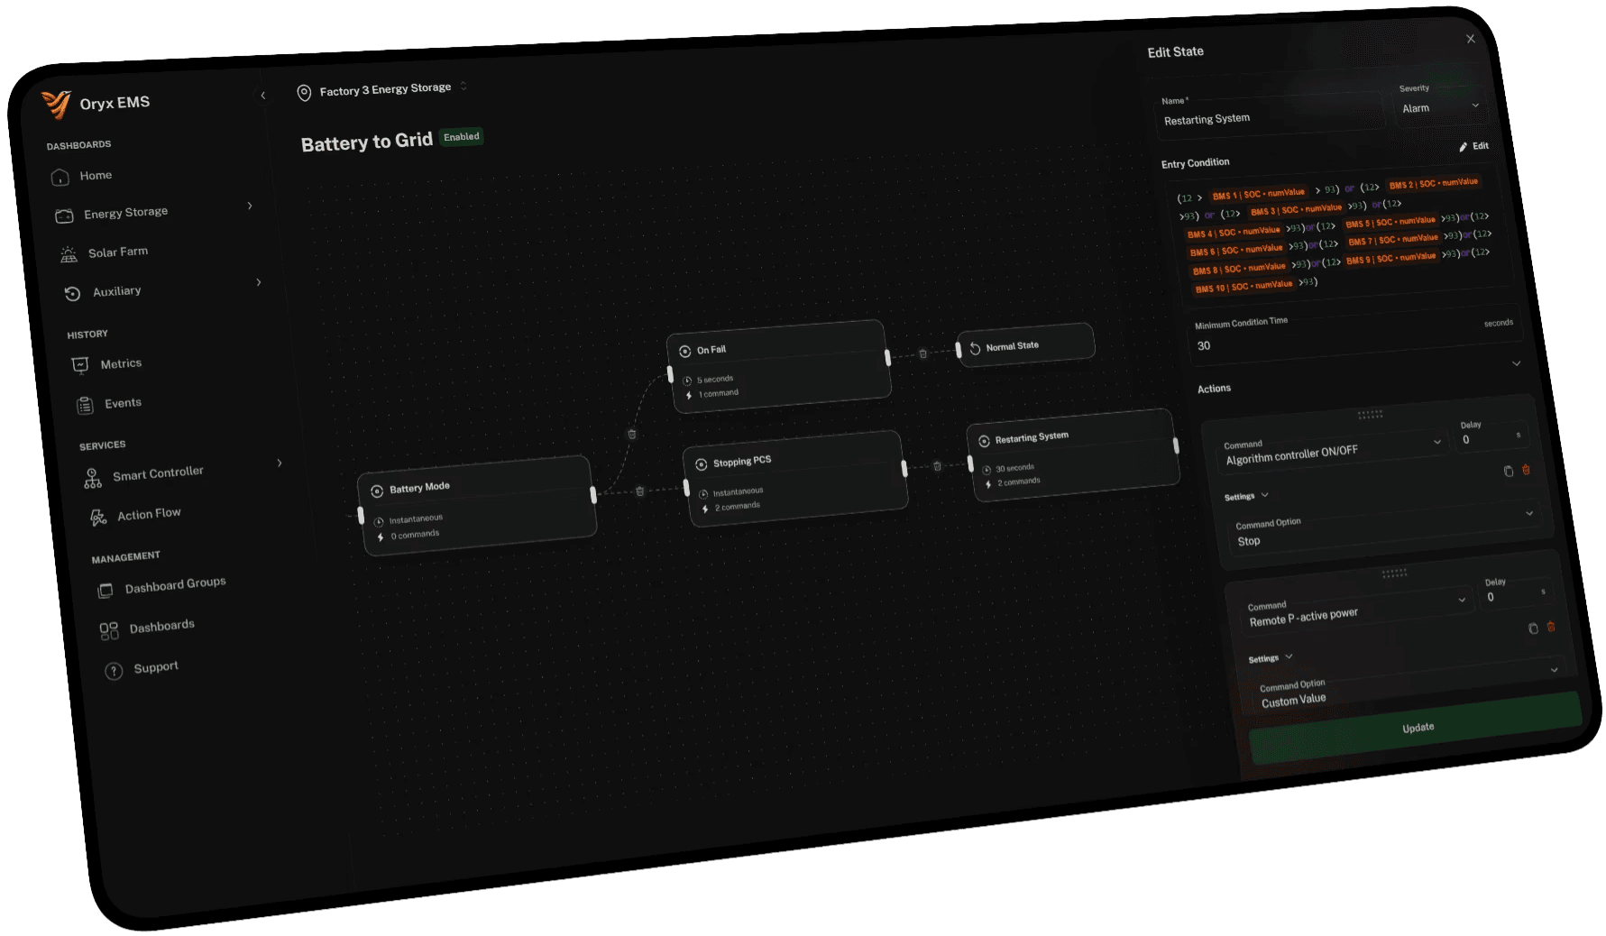Screen dimensions: 1606x936
Task: Click the On Fail state circle icon
Action: tap(685, 352)
